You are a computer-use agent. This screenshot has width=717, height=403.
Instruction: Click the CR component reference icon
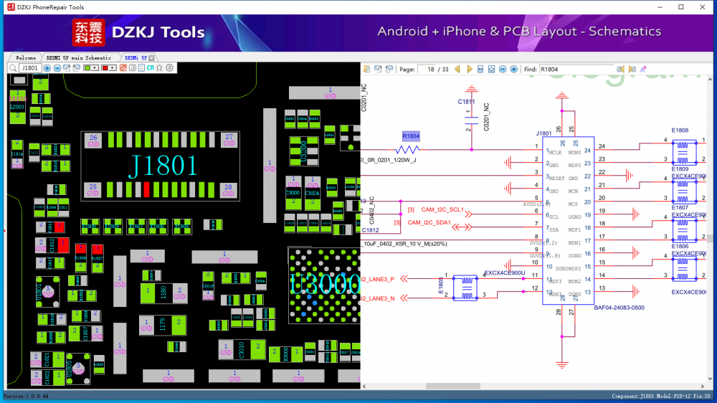tap(151, 68)
